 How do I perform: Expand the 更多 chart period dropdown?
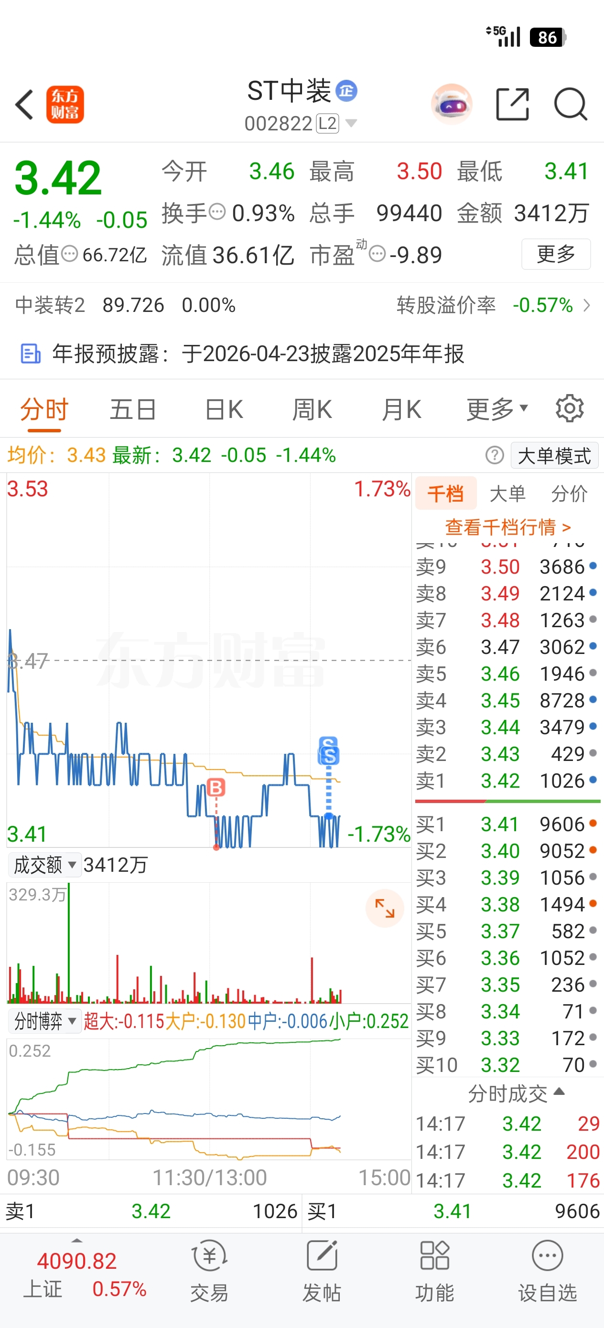pos(497,410)
